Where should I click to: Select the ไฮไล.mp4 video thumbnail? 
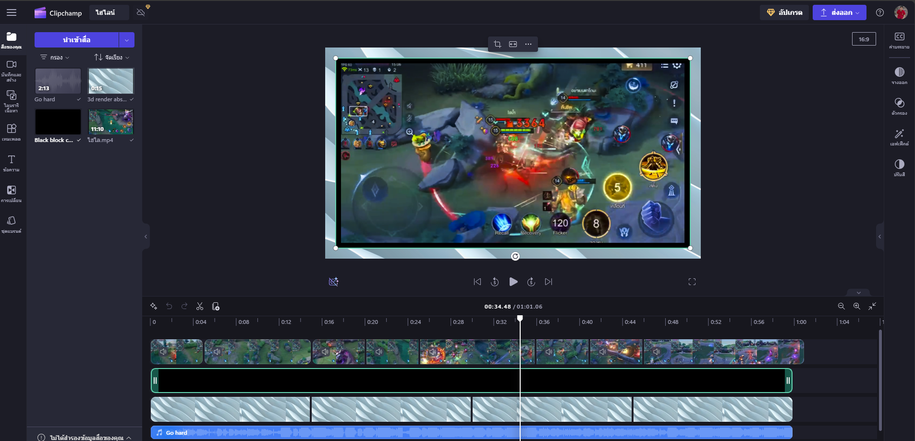(x=111, y=121)
